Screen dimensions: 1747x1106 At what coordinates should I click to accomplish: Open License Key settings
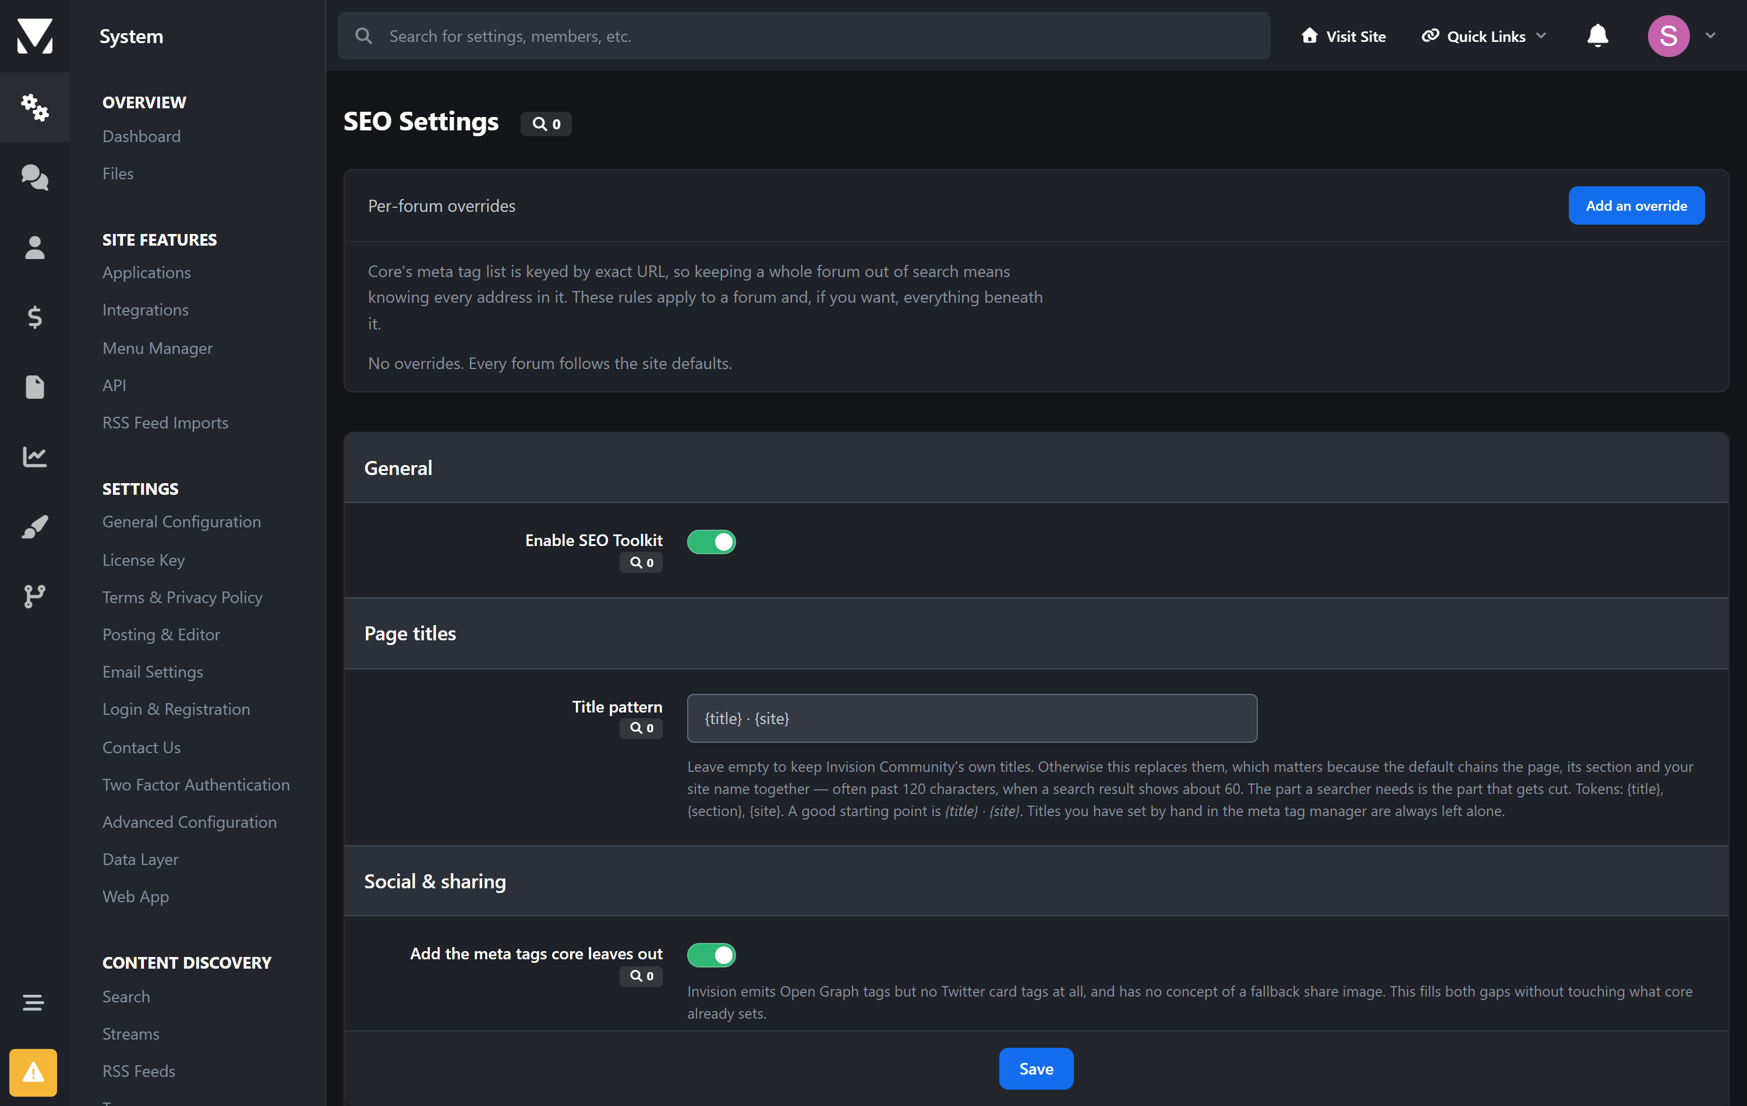[x=144, y=560]
